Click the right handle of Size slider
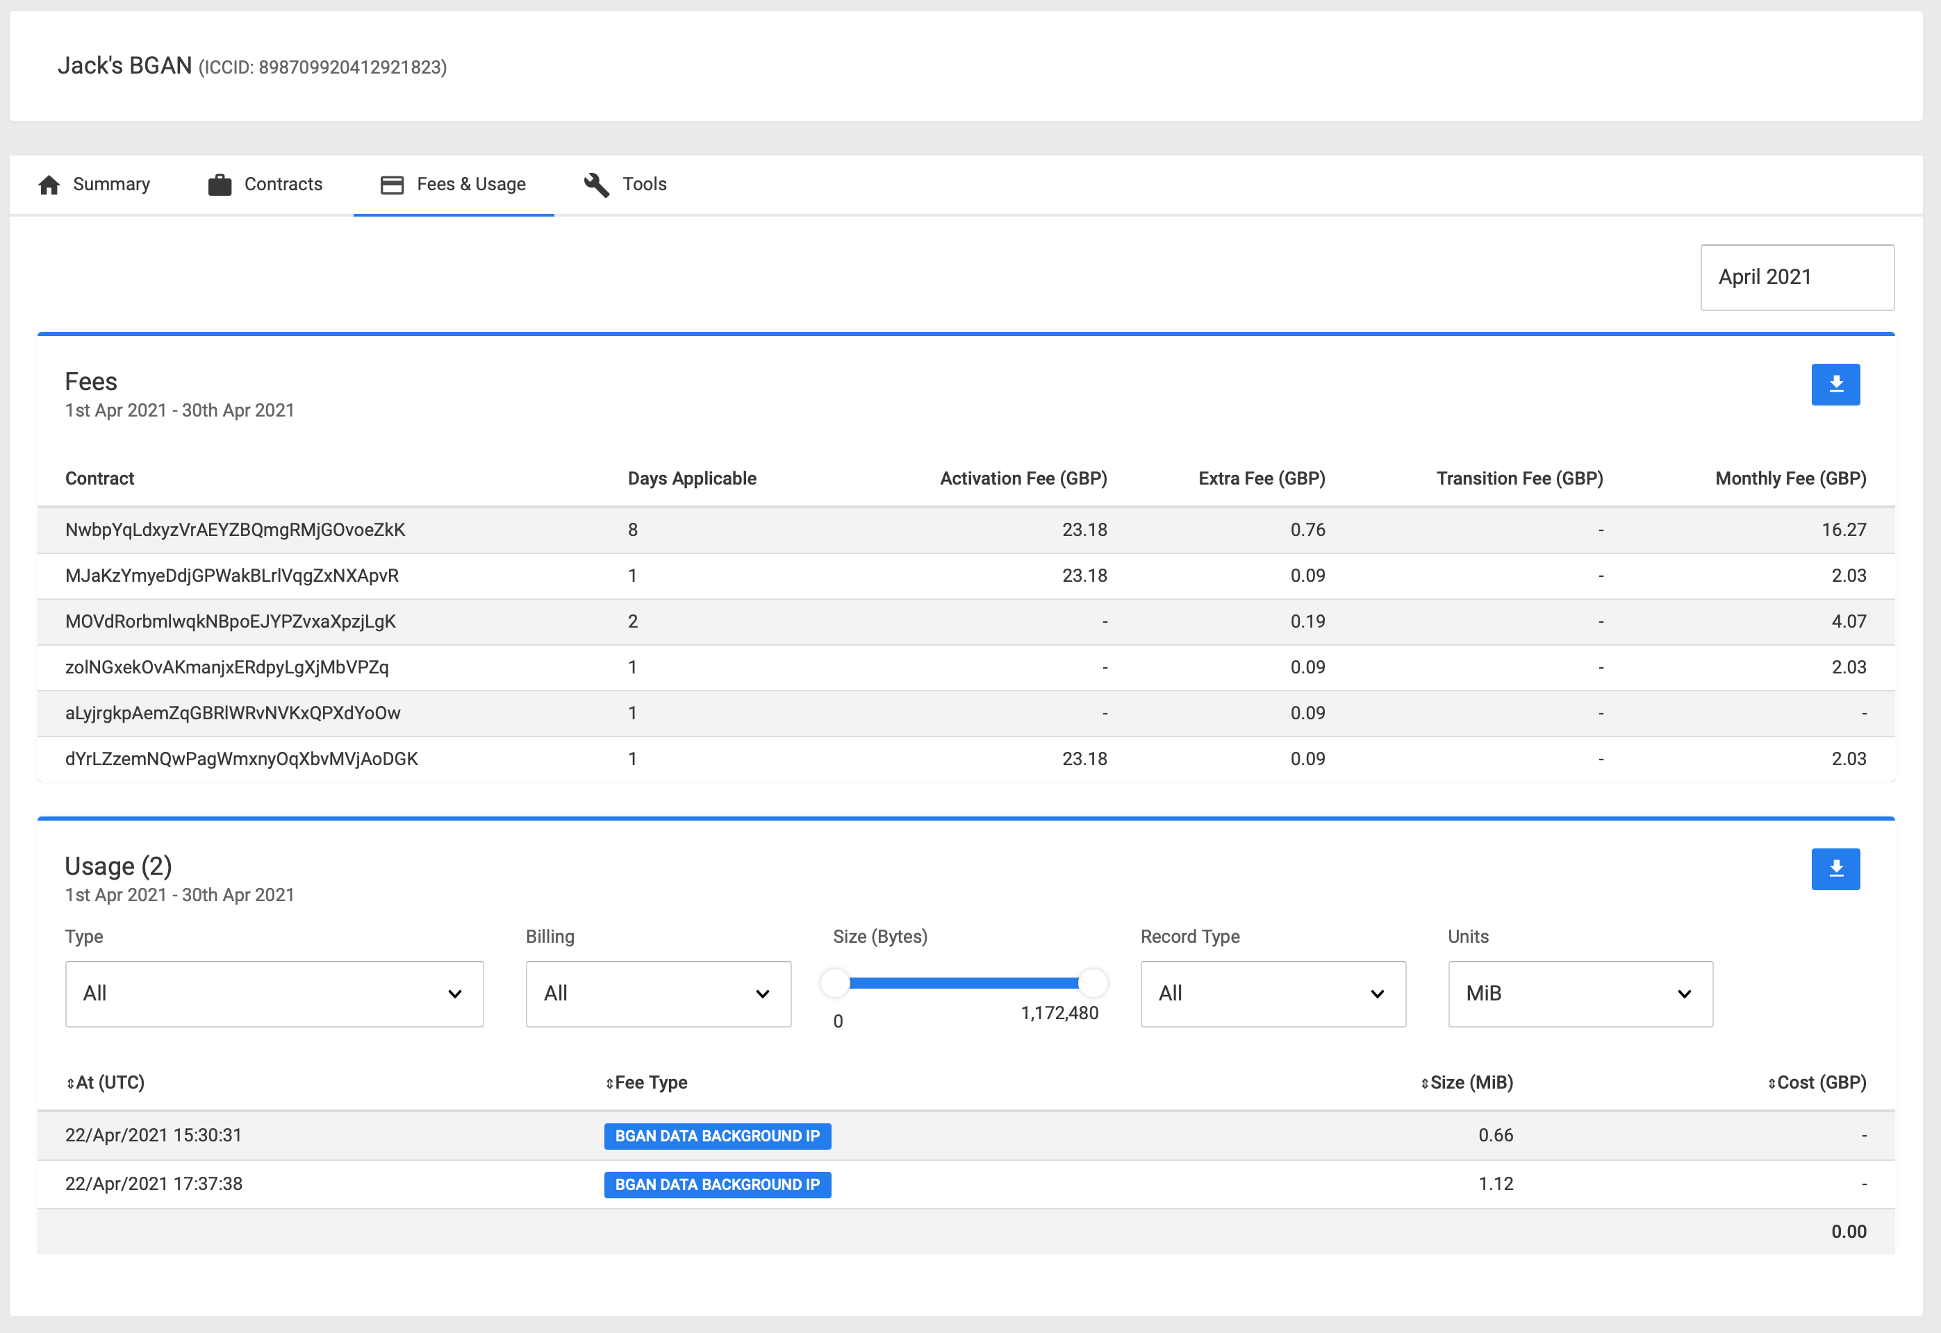Image resolution: width=1941 pixels, height=1333 pixels. pyautogui.click(x=1092, y=983)
